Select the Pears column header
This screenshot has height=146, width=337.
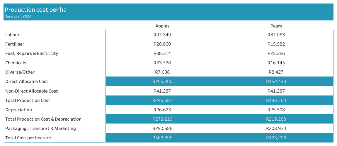click(x=276, y=26)
